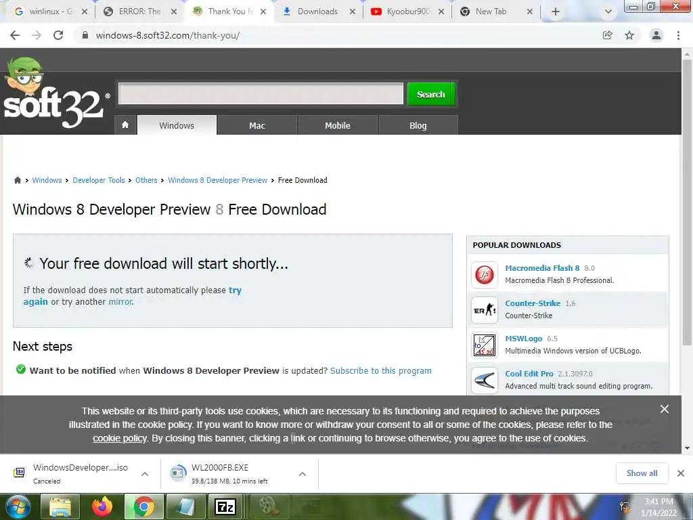Open the Others breadcrumb link
The width and height of the screenshot is (693, 520).
tap(146, 180)
